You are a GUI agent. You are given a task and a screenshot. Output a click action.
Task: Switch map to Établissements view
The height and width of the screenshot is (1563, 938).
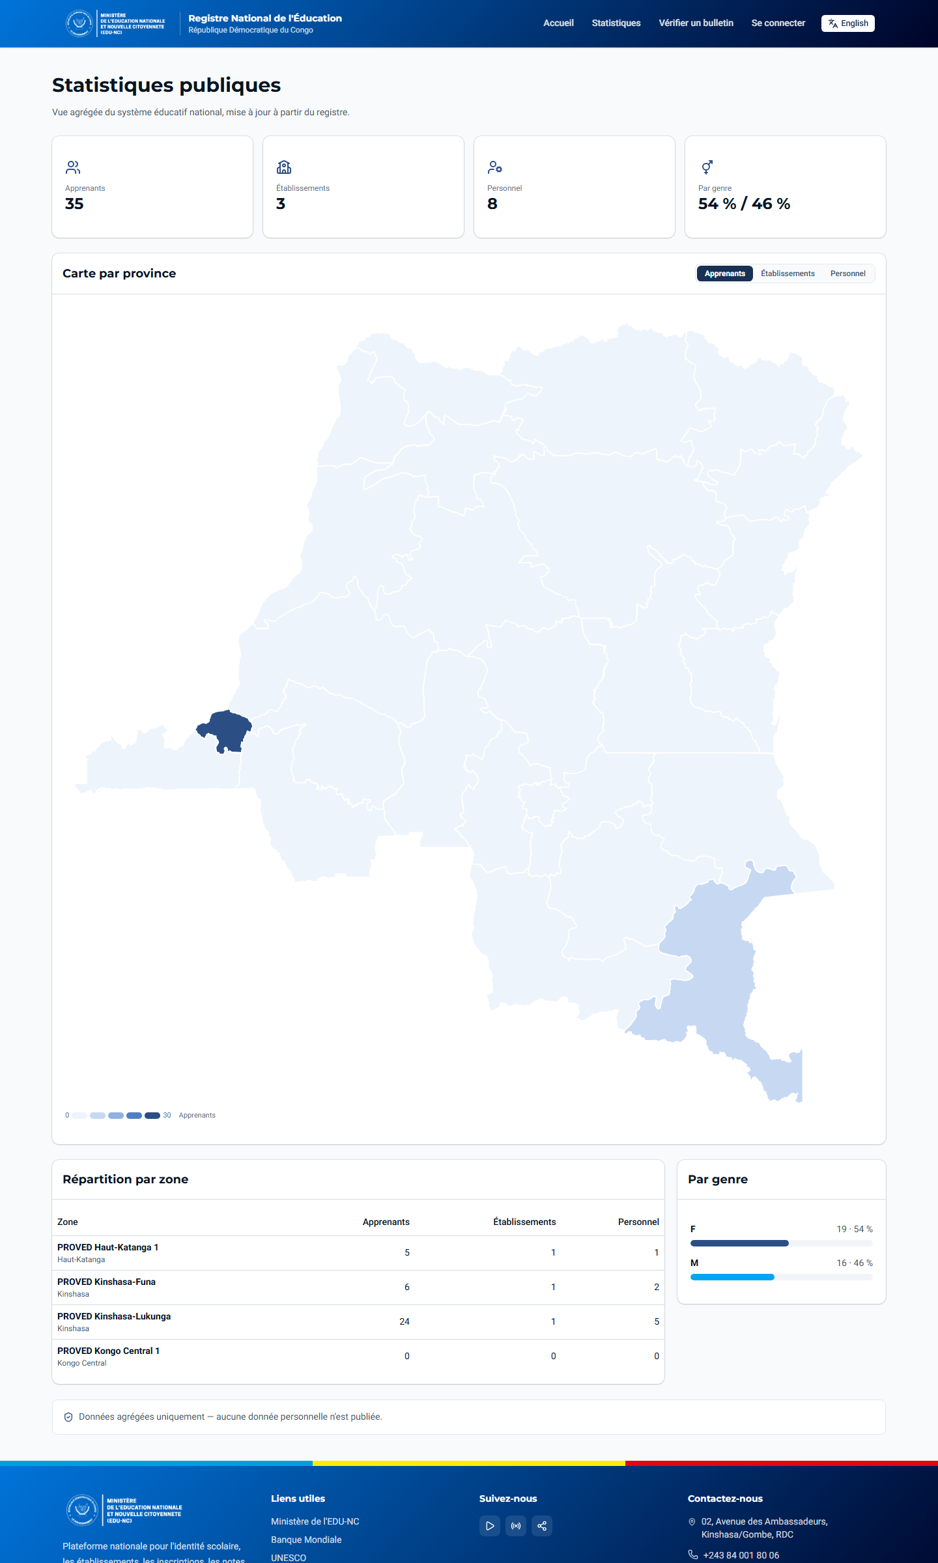click(x=788, y=274)
